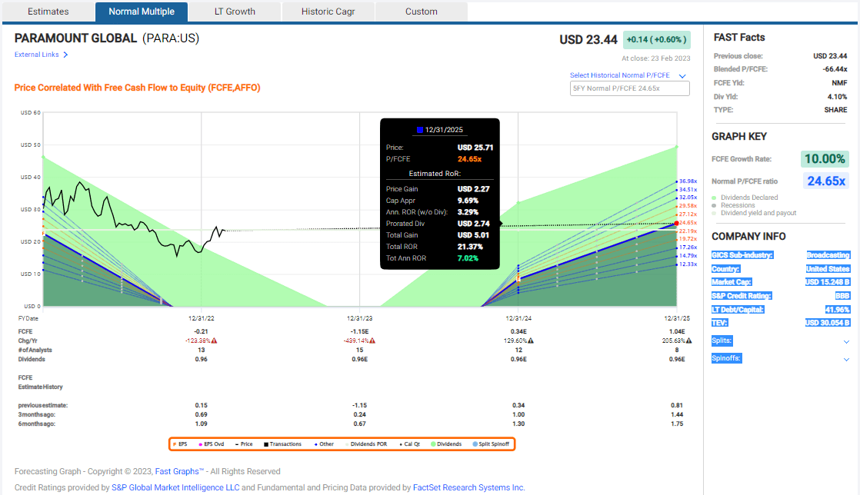Click the triangle icon beside 129.60%
The height and width of the screenshot is (495, 860).
(x=531, y=341)
